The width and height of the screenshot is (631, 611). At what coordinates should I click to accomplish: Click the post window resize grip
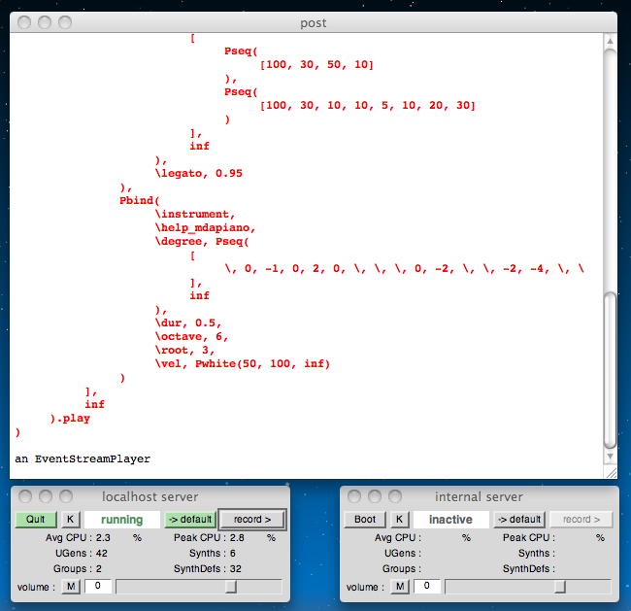[x=611, y=472]
